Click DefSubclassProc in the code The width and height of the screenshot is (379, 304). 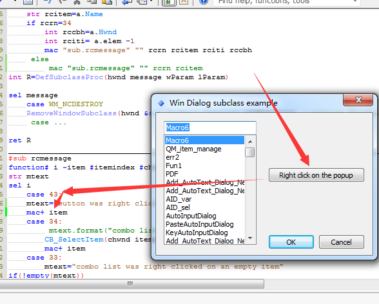point(70,77)
